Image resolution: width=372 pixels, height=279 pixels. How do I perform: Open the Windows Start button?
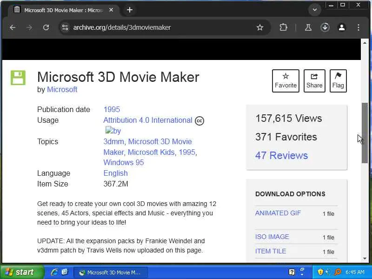[x=22, y=272]
